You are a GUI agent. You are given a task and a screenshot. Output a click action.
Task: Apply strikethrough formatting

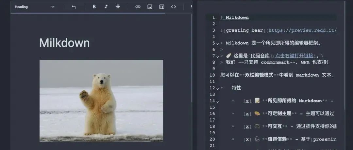118,7
